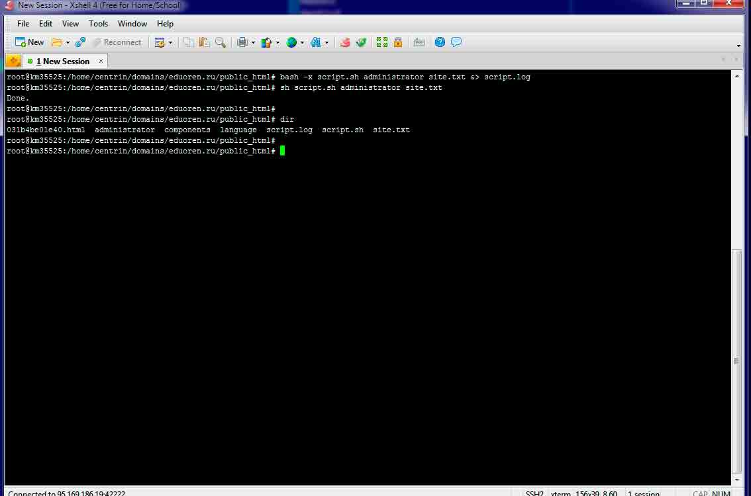
Task: Open the Tools menu
Action: click(98, 23)
